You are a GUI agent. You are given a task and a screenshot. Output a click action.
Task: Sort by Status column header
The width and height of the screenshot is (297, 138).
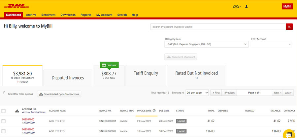click(x=180, y=111)
